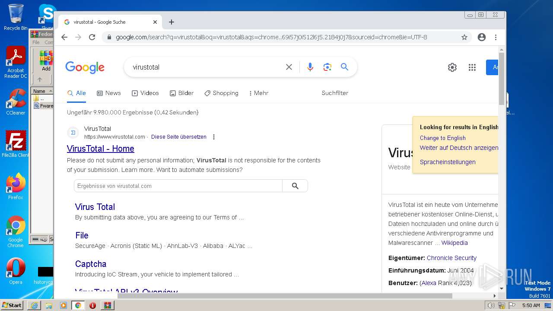Launch FileZilla Client from desktop
This screenshot has width=553, height=311.
point(16,144)
